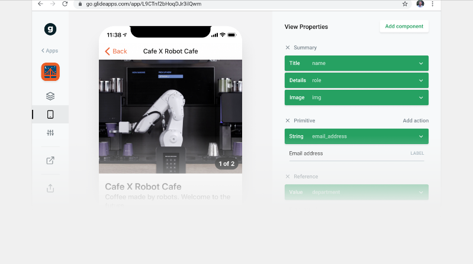The height and width of the screenshot is (264, 473).
Task: Click the robot cafe image in preview
Action: click(170, 116)
